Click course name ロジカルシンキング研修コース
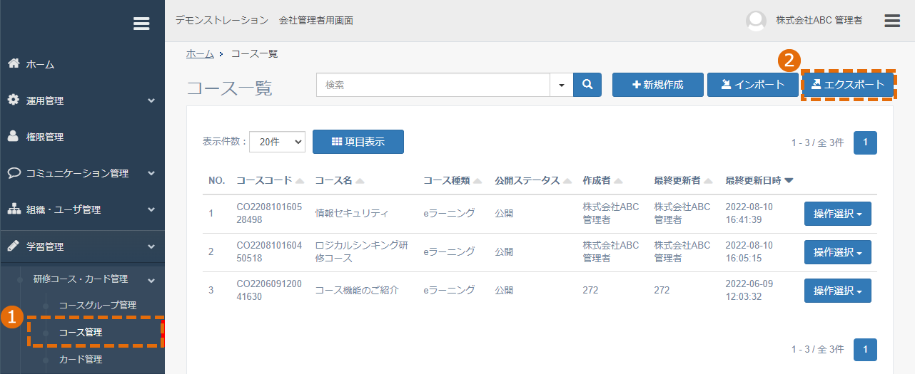Viewport: 915px width, 374px height. coord(361,251)
